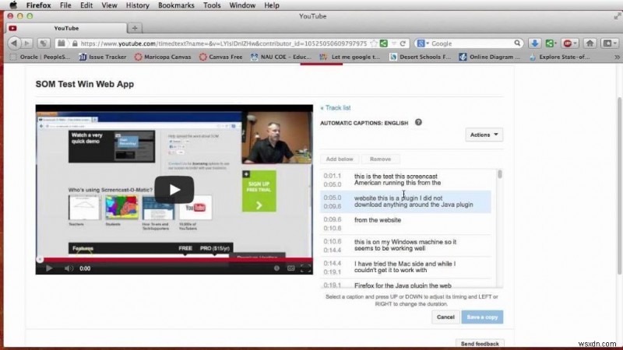Click the 0:05.0 caption start time
623x350 pixels.
point(333,198)
